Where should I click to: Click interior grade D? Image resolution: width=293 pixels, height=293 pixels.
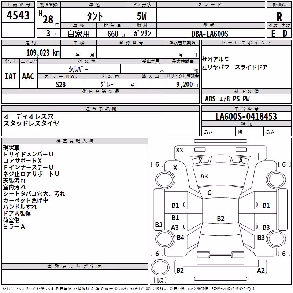click(285, 33)
